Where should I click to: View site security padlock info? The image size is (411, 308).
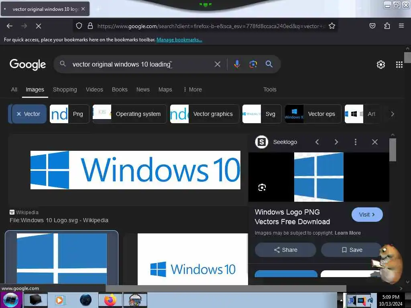point(90,26)
